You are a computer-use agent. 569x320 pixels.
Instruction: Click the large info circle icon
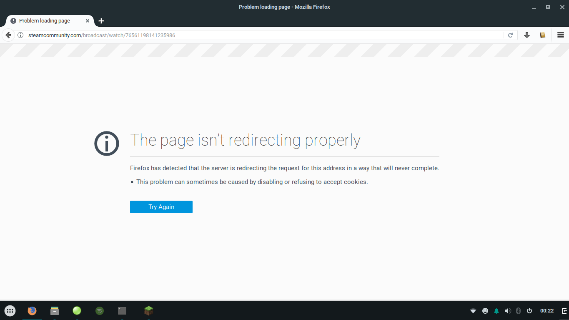[x=107, y=144]
